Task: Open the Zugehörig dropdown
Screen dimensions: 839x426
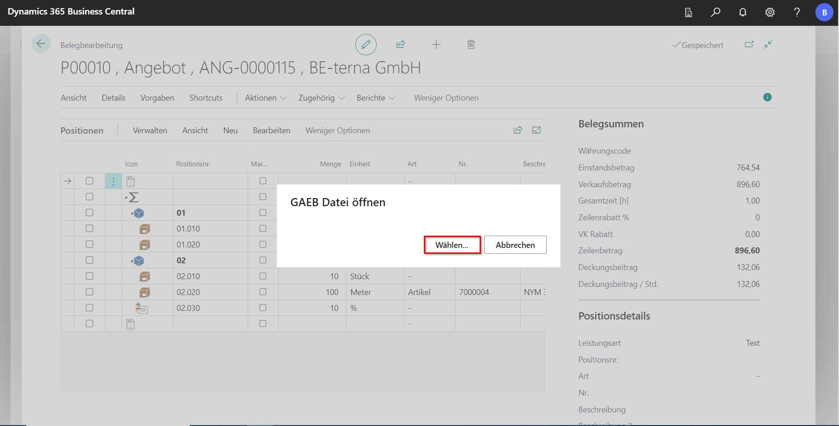Action: click(321, 98)
